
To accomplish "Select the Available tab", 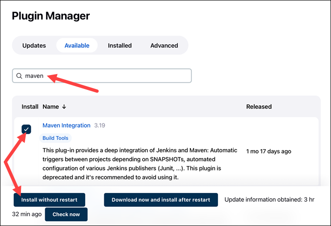I will pos(77,45).
